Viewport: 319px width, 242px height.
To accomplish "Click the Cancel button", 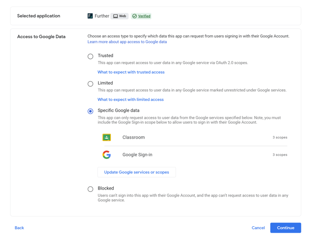I will (x=258, y=228).
